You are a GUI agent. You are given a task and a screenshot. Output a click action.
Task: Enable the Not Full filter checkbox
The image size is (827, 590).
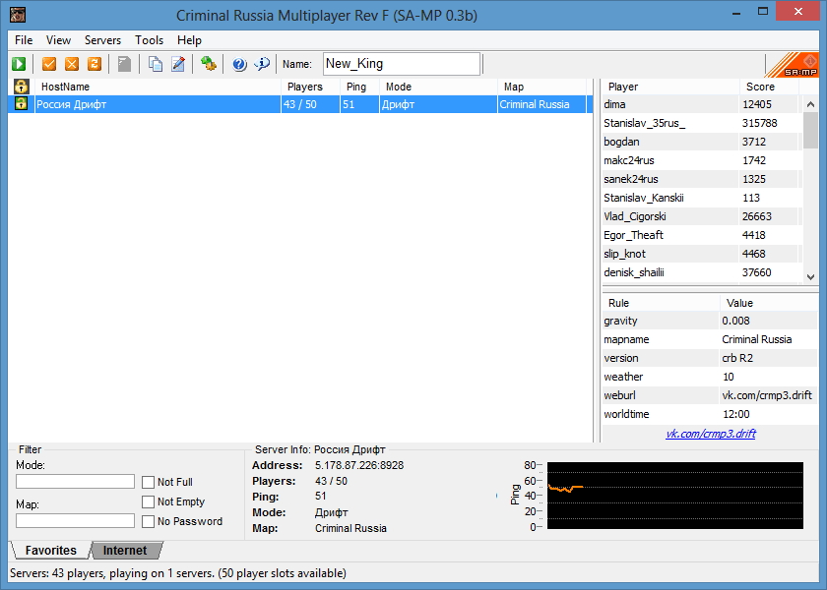(149, 482)
